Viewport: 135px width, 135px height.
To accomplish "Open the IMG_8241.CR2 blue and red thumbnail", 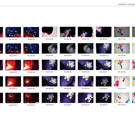I will 13,32.
